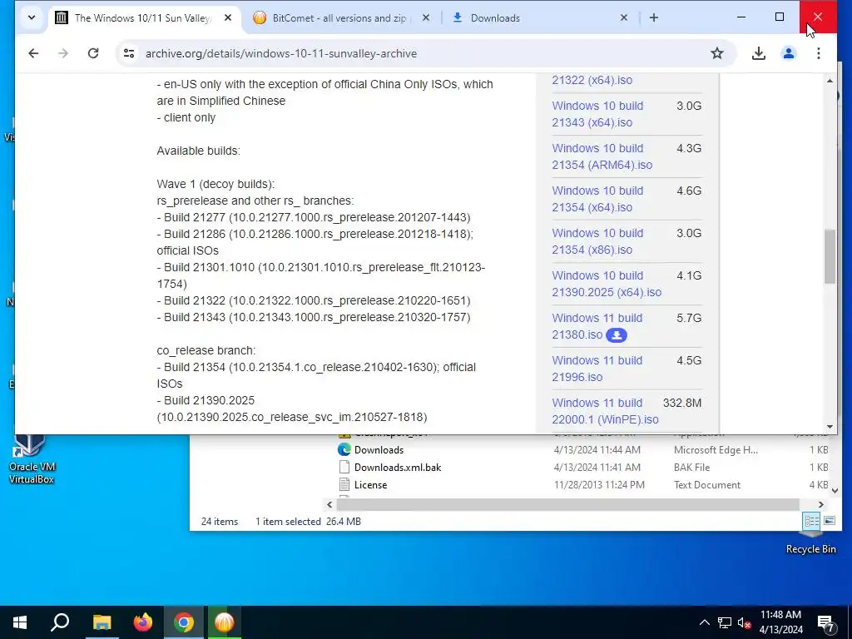Open the Windows Start menu
This screenshot has width=852, height=639.
(x=20, y=622)
